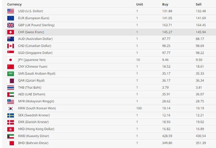Select the Swedish flag icon
This screenshot has height=148, width=216.
tap(11, 115)
